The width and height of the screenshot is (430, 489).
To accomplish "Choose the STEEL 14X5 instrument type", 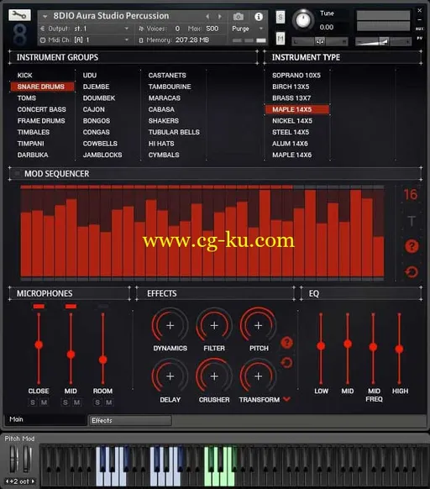I will pos(291,132).
